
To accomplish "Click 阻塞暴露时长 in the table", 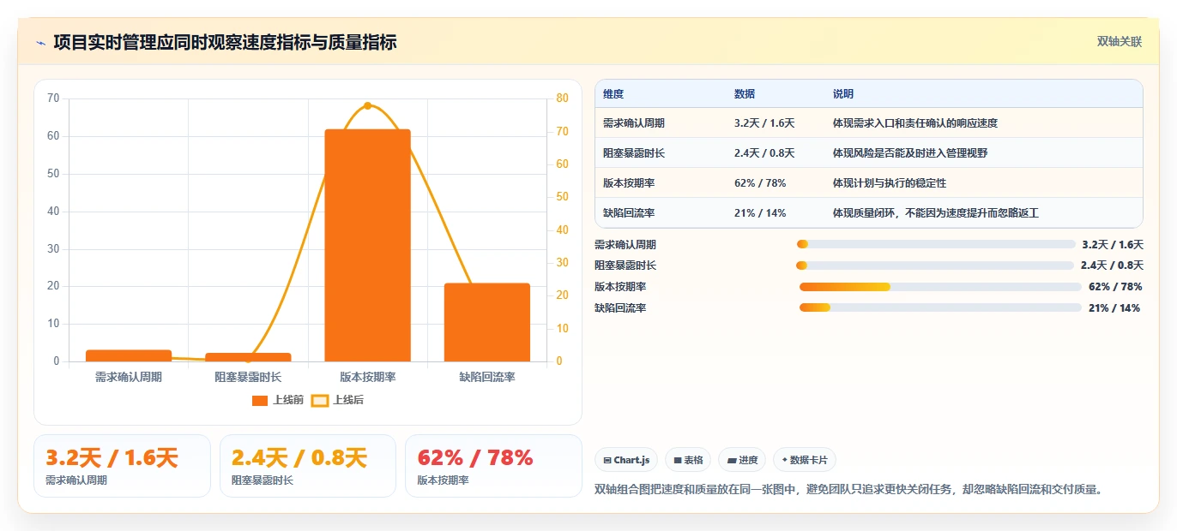I will (x=634, y=153).
